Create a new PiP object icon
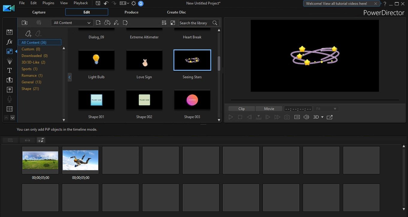 click(98, 23)
